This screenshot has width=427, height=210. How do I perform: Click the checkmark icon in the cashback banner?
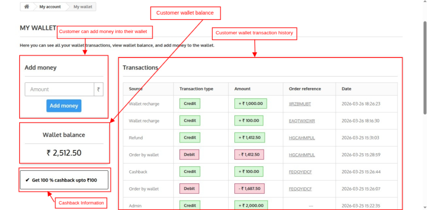[x=28, y=180]
